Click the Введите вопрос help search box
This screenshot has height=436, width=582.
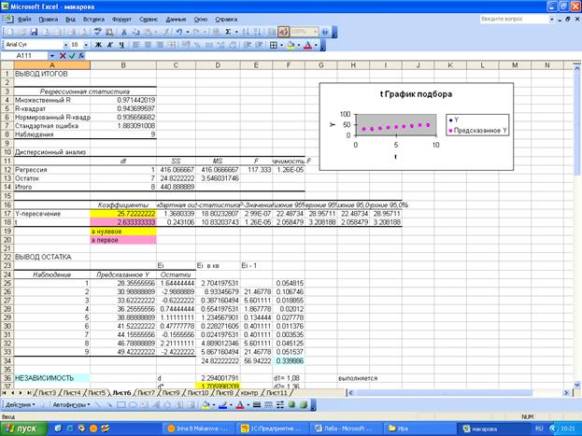point(513,19)
